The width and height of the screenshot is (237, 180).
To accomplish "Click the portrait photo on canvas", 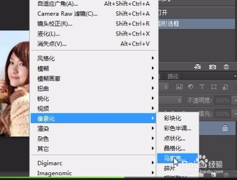I will [x=15, y=83].
